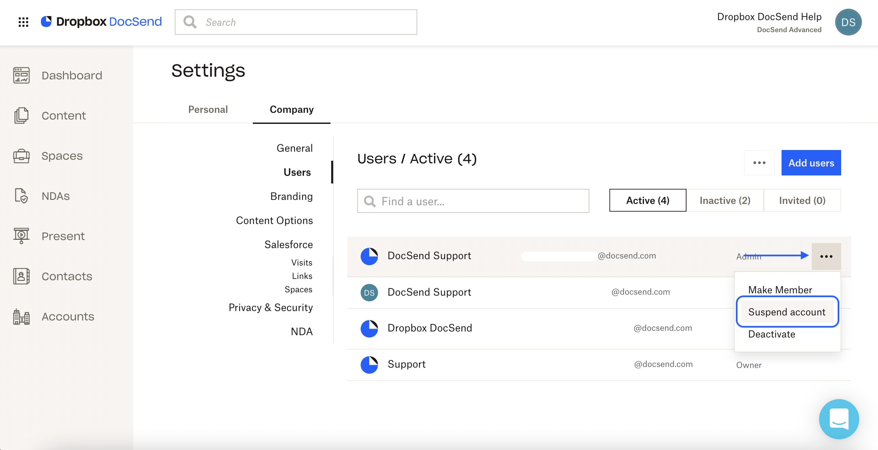Open the NDAs section
This screenshot has height=450, width=878.
[55, 196]
